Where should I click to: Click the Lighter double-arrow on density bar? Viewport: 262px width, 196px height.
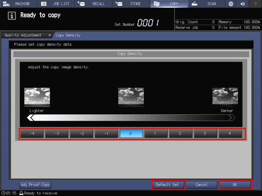[30, 118]
